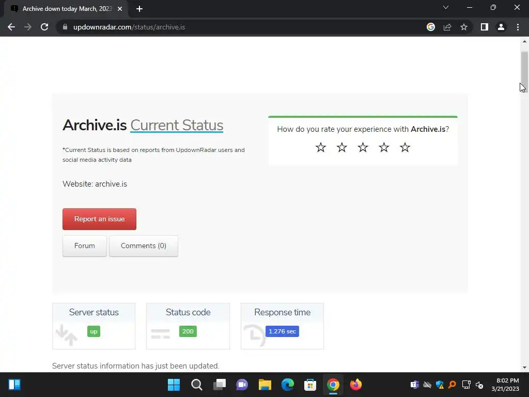This screenshot has height=397, width=529.
Task: Reload the current page
Action: [44, 27]
